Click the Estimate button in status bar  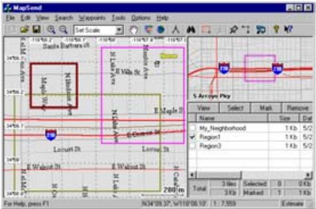point(293,204)
